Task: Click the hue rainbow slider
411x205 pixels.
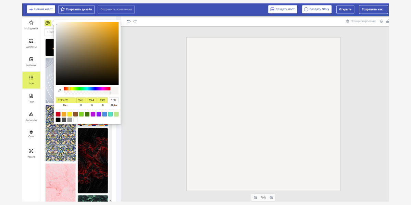Action: click(87, 88)
